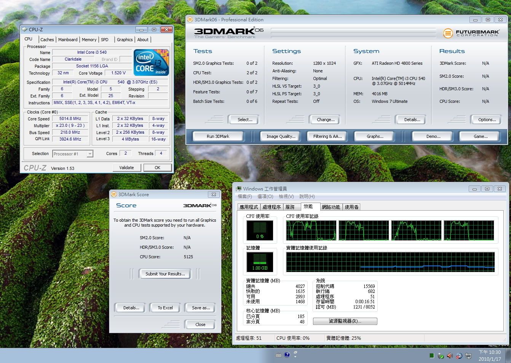Switch to 應用程式 tab in Task Manager
The height and width of the screenshot is (363, 511).
pos(249,207)
